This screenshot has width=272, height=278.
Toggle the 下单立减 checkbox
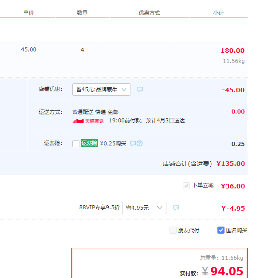[x=186, y=185]
